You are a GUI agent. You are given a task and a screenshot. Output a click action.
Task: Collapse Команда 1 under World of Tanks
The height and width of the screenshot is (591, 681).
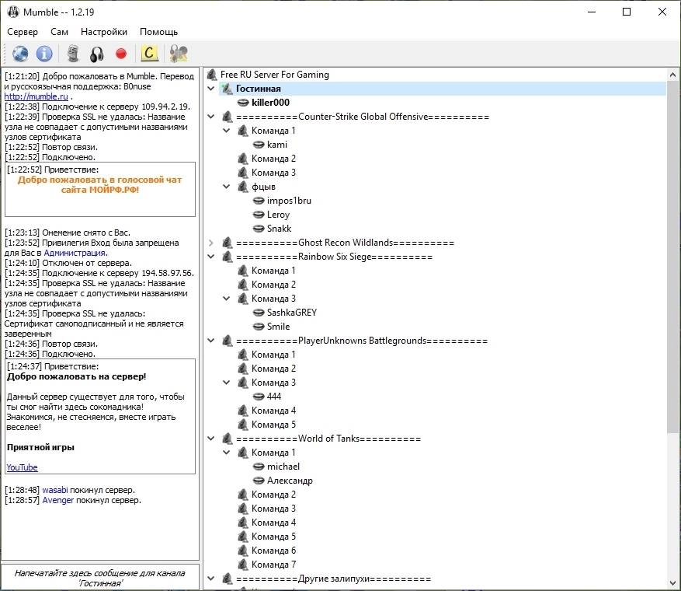pyautogui.click(x=226, y=453)
